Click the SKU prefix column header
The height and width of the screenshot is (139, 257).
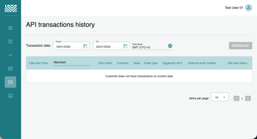pos(105,63)
